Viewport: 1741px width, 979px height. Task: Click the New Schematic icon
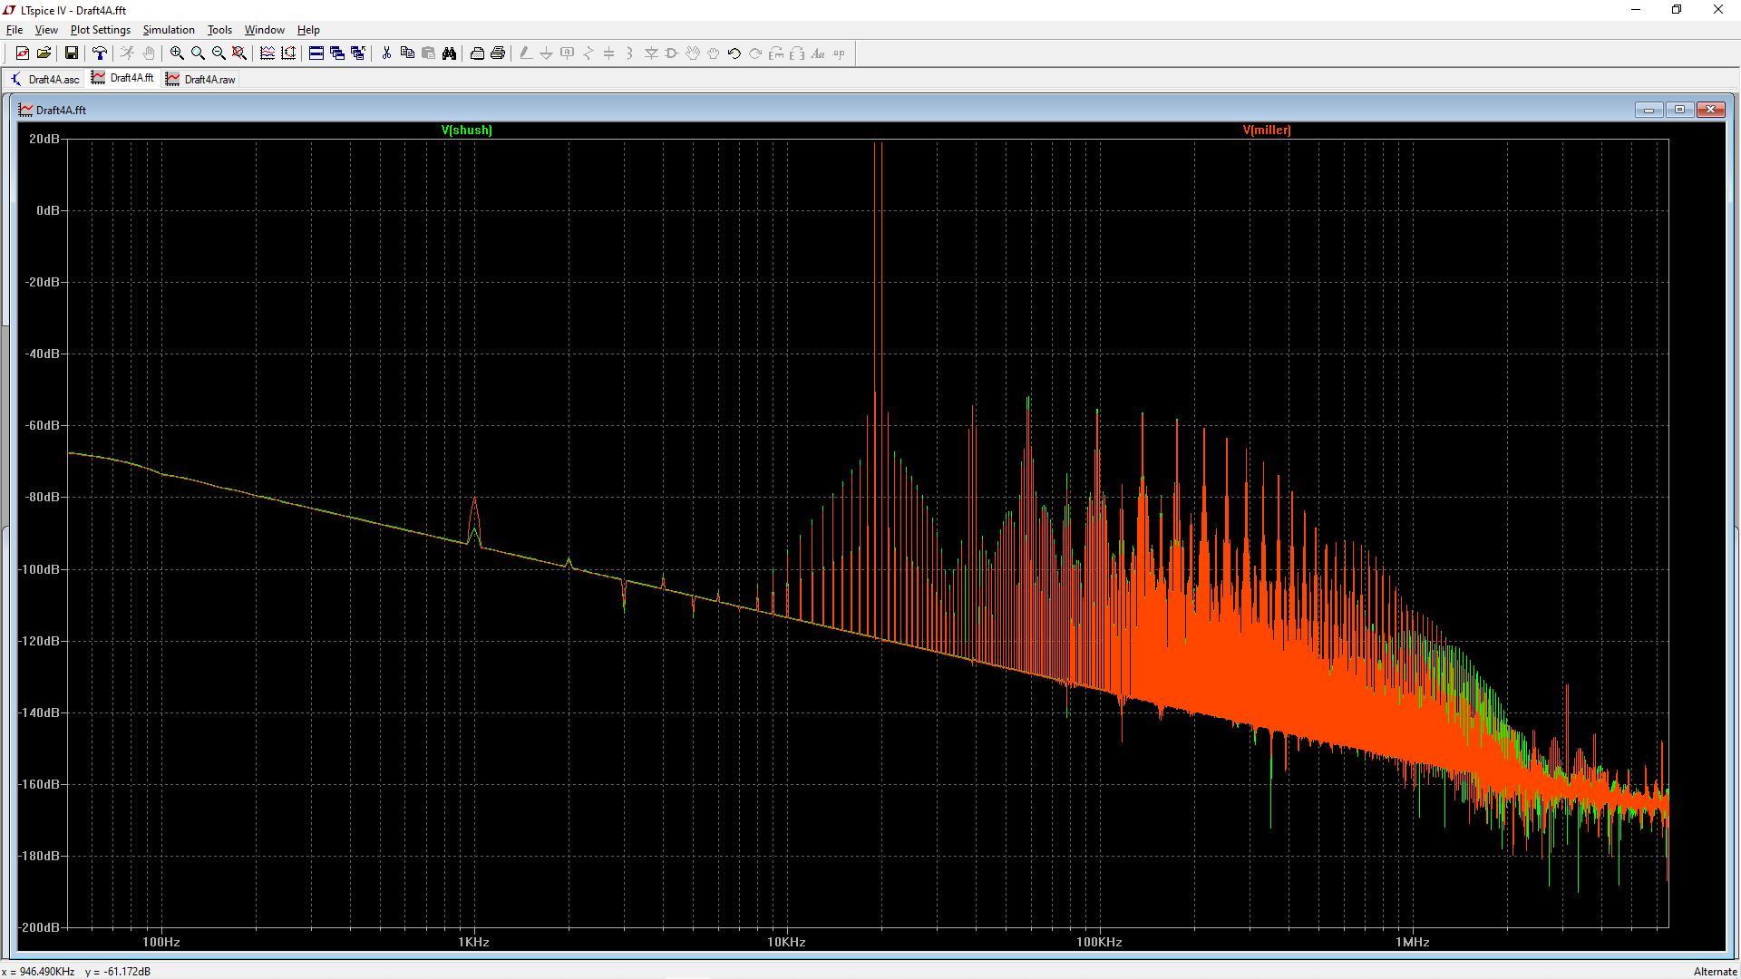click(23, 53)
